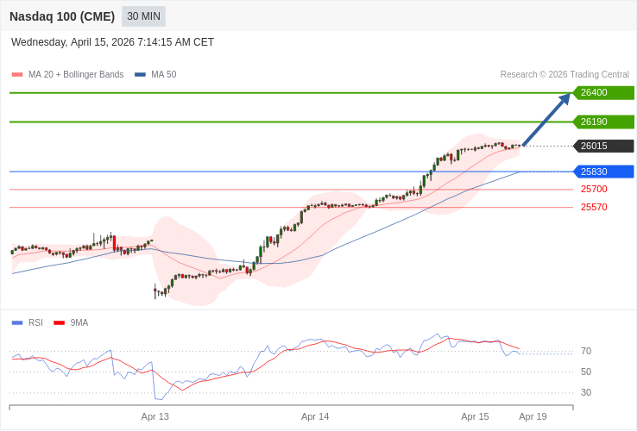Click the MA 50 blue legend swatch

pos(140,75)
